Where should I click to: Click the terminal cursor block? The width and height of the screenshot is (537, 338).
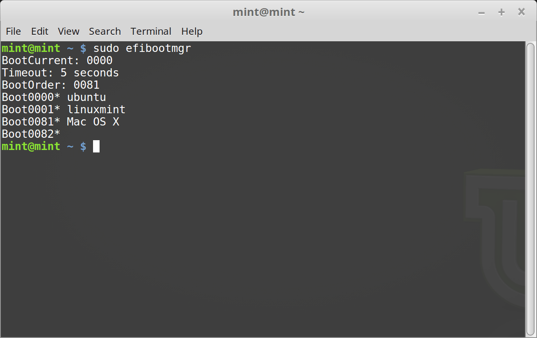point(96,146)
